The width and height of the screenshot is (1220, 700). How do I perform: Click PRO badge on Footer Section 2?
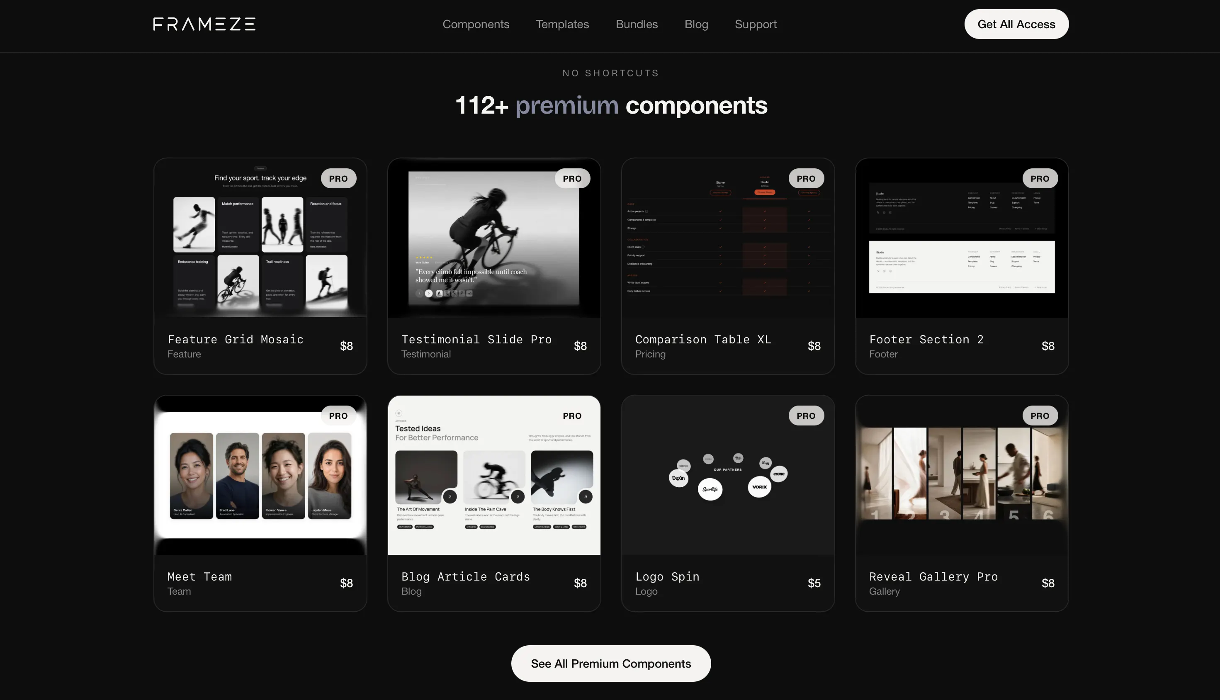pyautogui.click(x=1040, y=178)
